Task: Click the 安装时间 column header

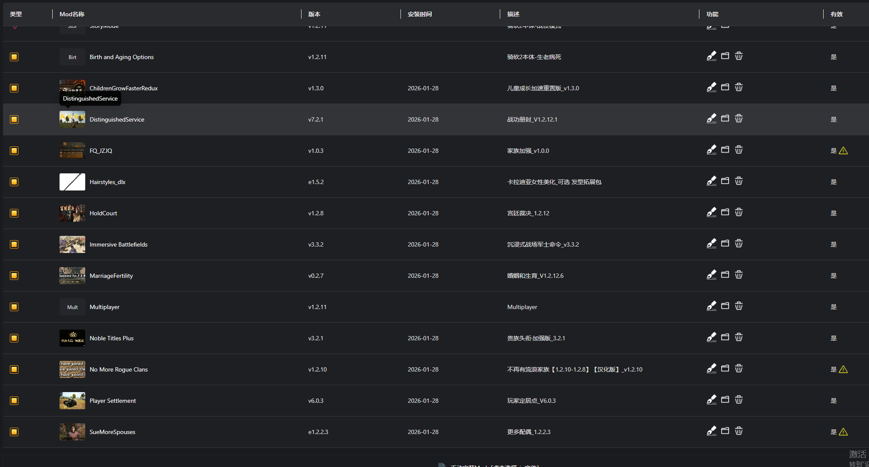Action: pyautogui.click(x=420, y=14)
